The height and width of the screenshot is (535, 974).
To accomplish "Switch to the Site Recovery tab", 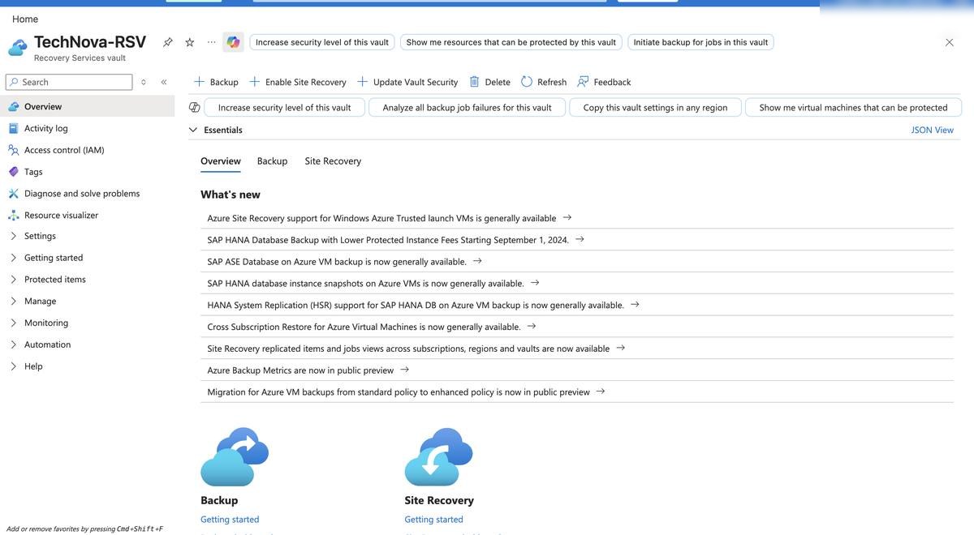I will [333, 161].
